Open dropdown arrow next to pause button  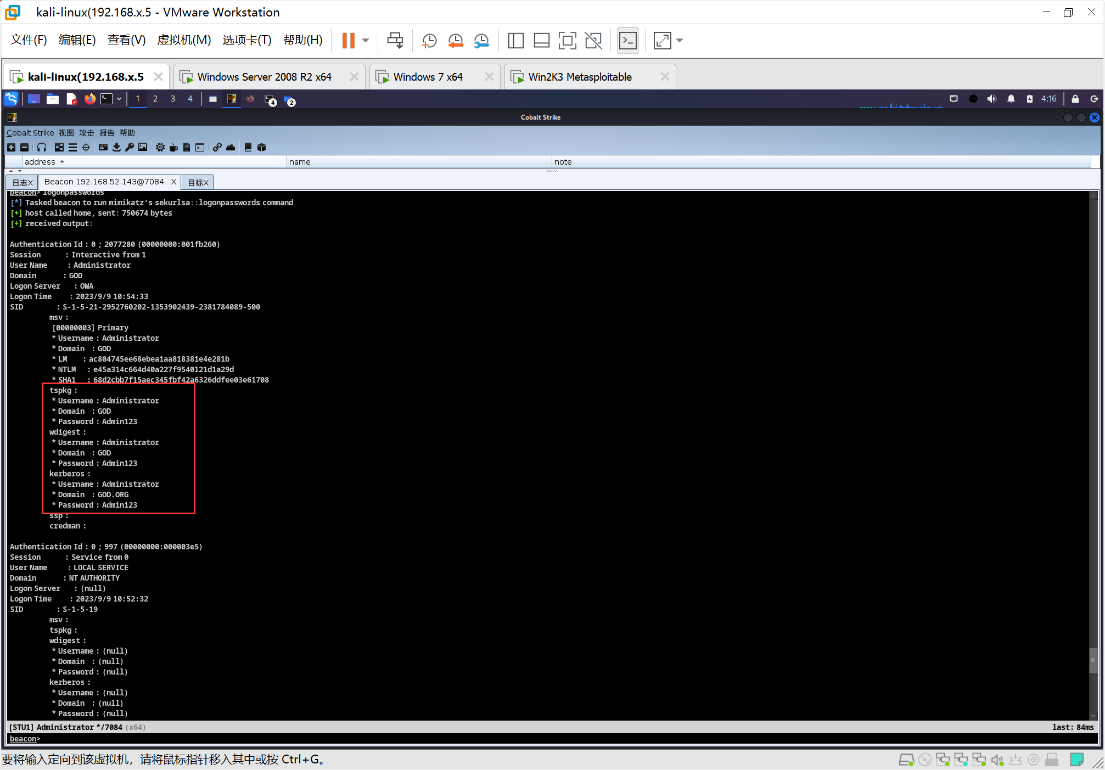click(366, 40)
